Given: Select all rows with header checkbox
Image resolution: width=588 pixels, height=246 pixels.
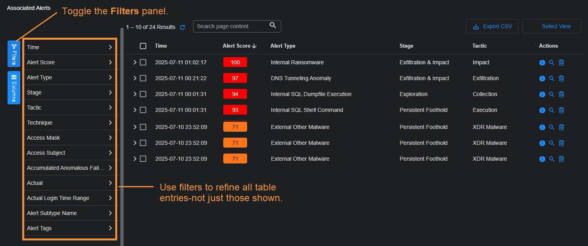Looking at the screenshot, I should pos(143,46).
